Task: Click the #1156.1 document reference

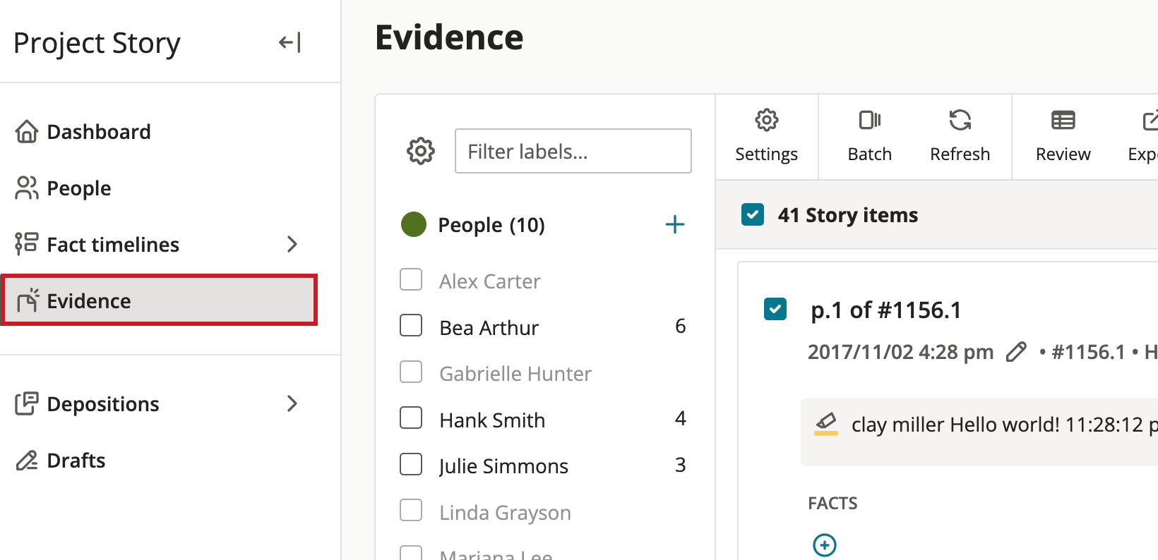Action: (x=1088, y=352)
